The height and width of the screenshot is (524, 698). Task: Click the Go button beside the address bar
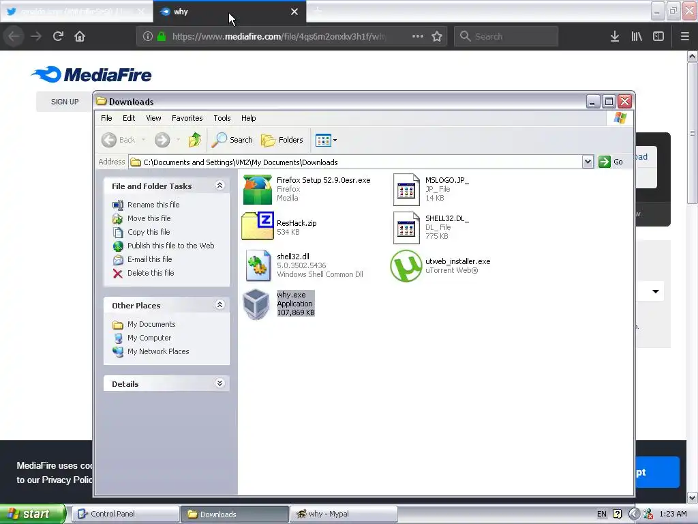pyautogui.click(x=611, y=162)
